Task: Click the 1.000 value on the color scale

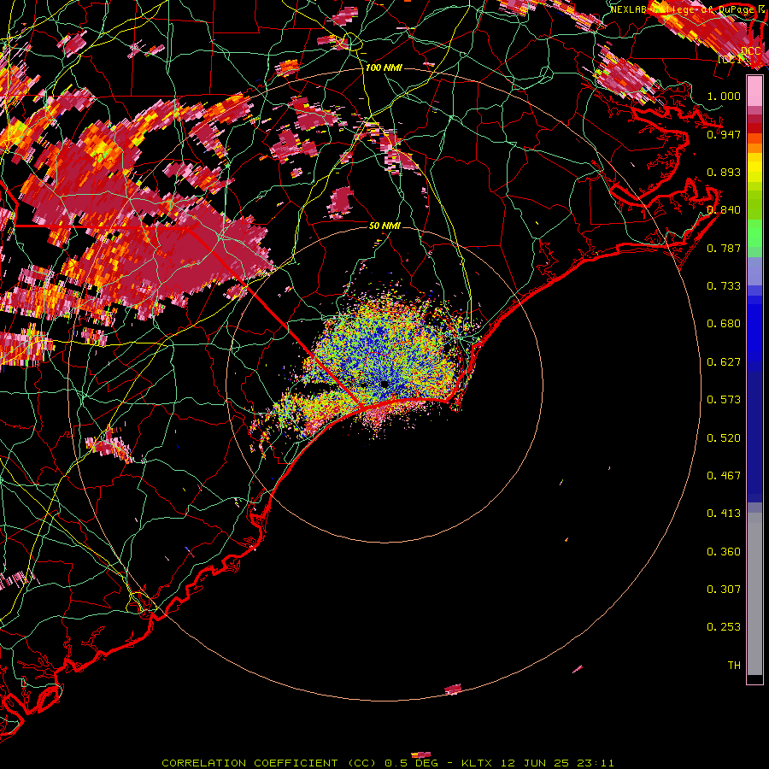Action: [724, 96]
